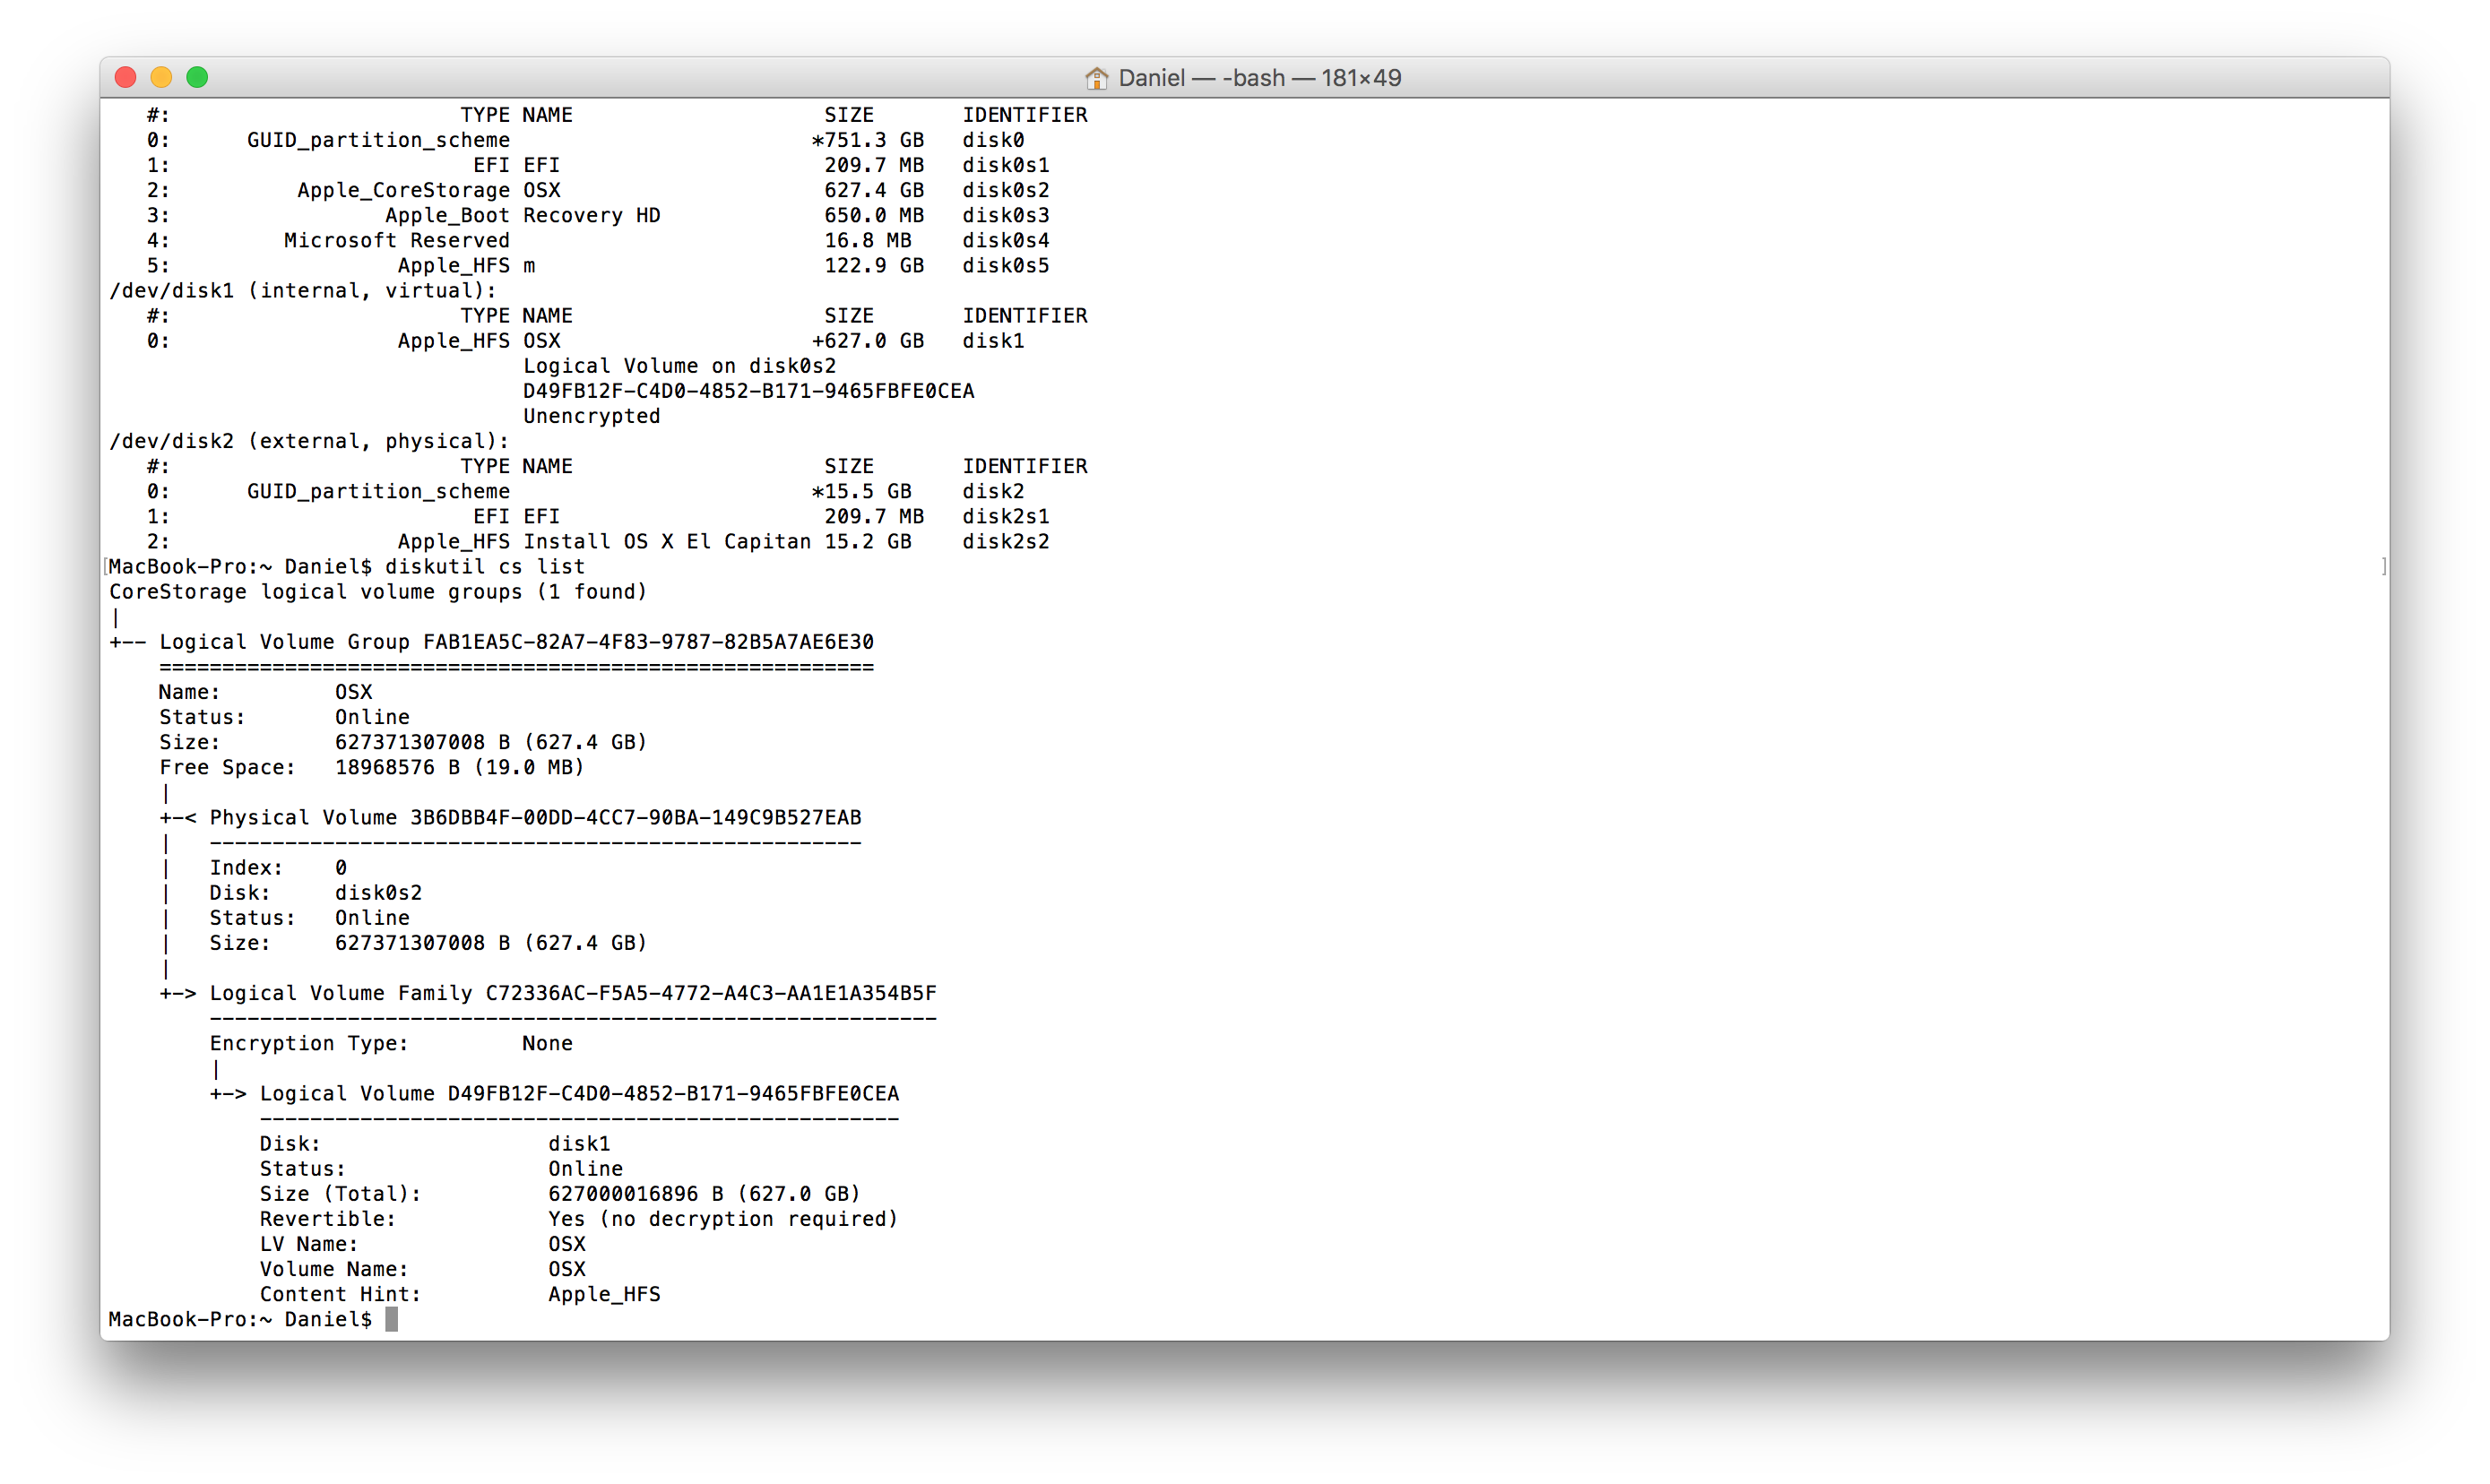Click identifier 'disk0s3'
This screenshot has height=1484, width=2490.
click(x=1006, y=215)
